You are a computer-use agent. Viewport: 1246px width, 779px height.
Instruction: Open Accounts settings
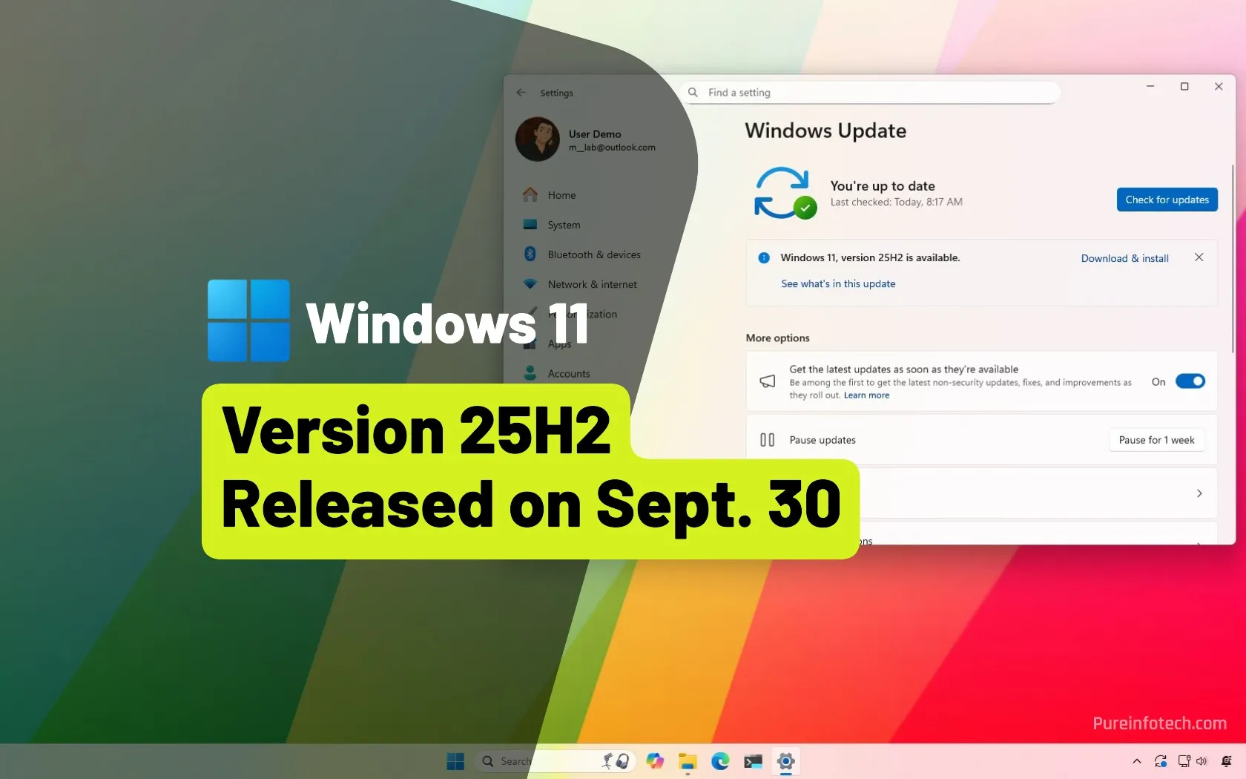(x=569, y=373)
